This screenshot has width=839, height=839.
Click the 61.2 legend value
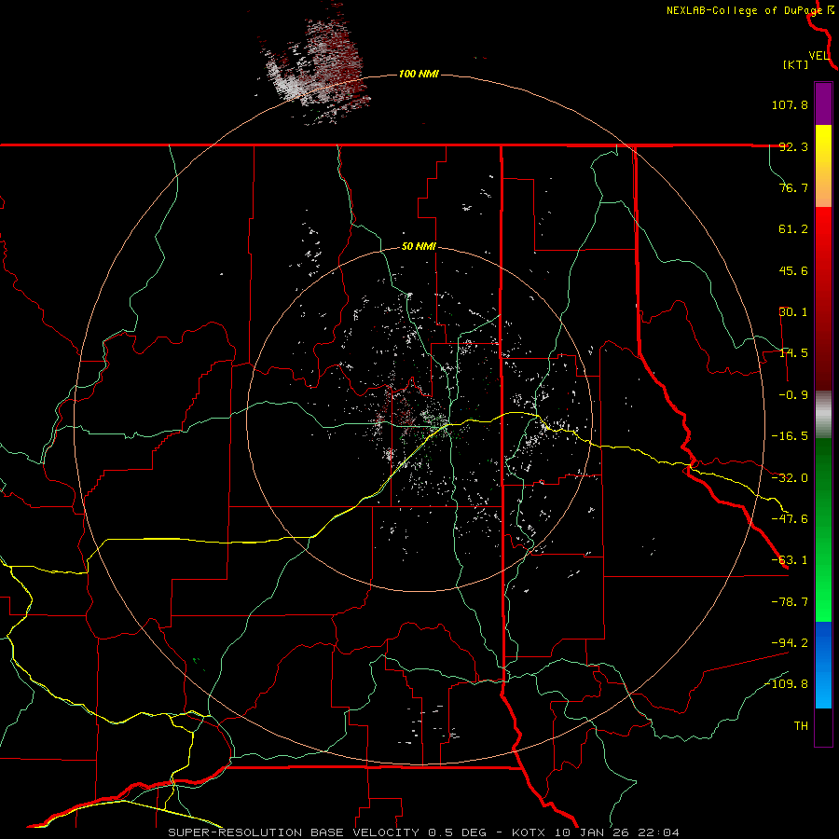point(793,229)
